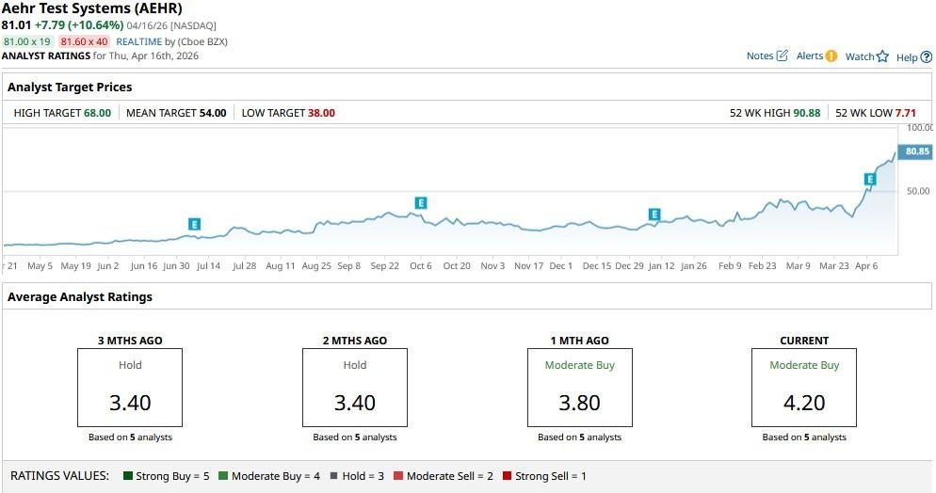This screenshot has height=493, width=936.
Task: Click the Aehr Test Systems (AEHR) title
Action: [92, 8]
